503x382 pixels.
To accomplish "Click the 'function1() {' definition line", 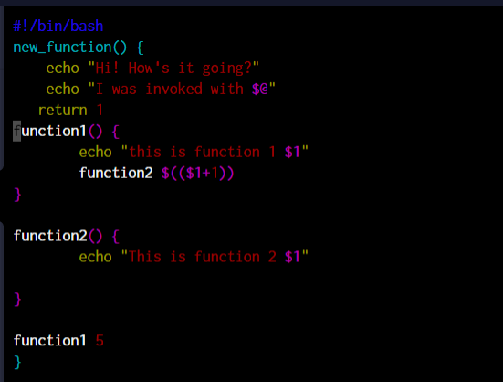I will 66,131.
